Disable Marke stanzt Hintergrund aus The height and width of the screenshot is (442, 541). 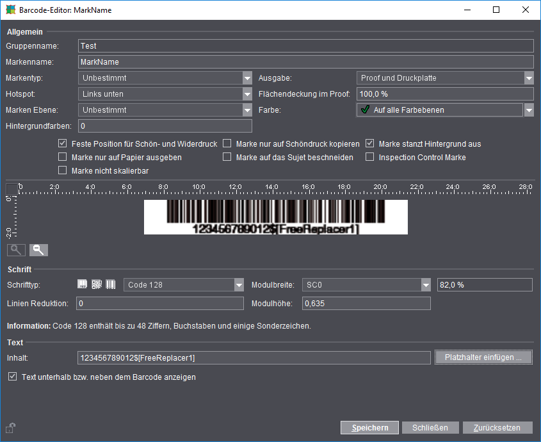pyautogui.click(x=370, y=143)
